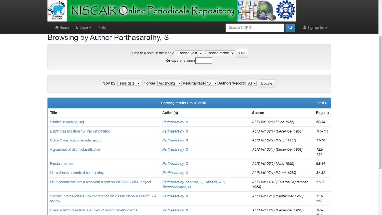Click the Update button
The image size is (382, 215).
coord(266,84)
